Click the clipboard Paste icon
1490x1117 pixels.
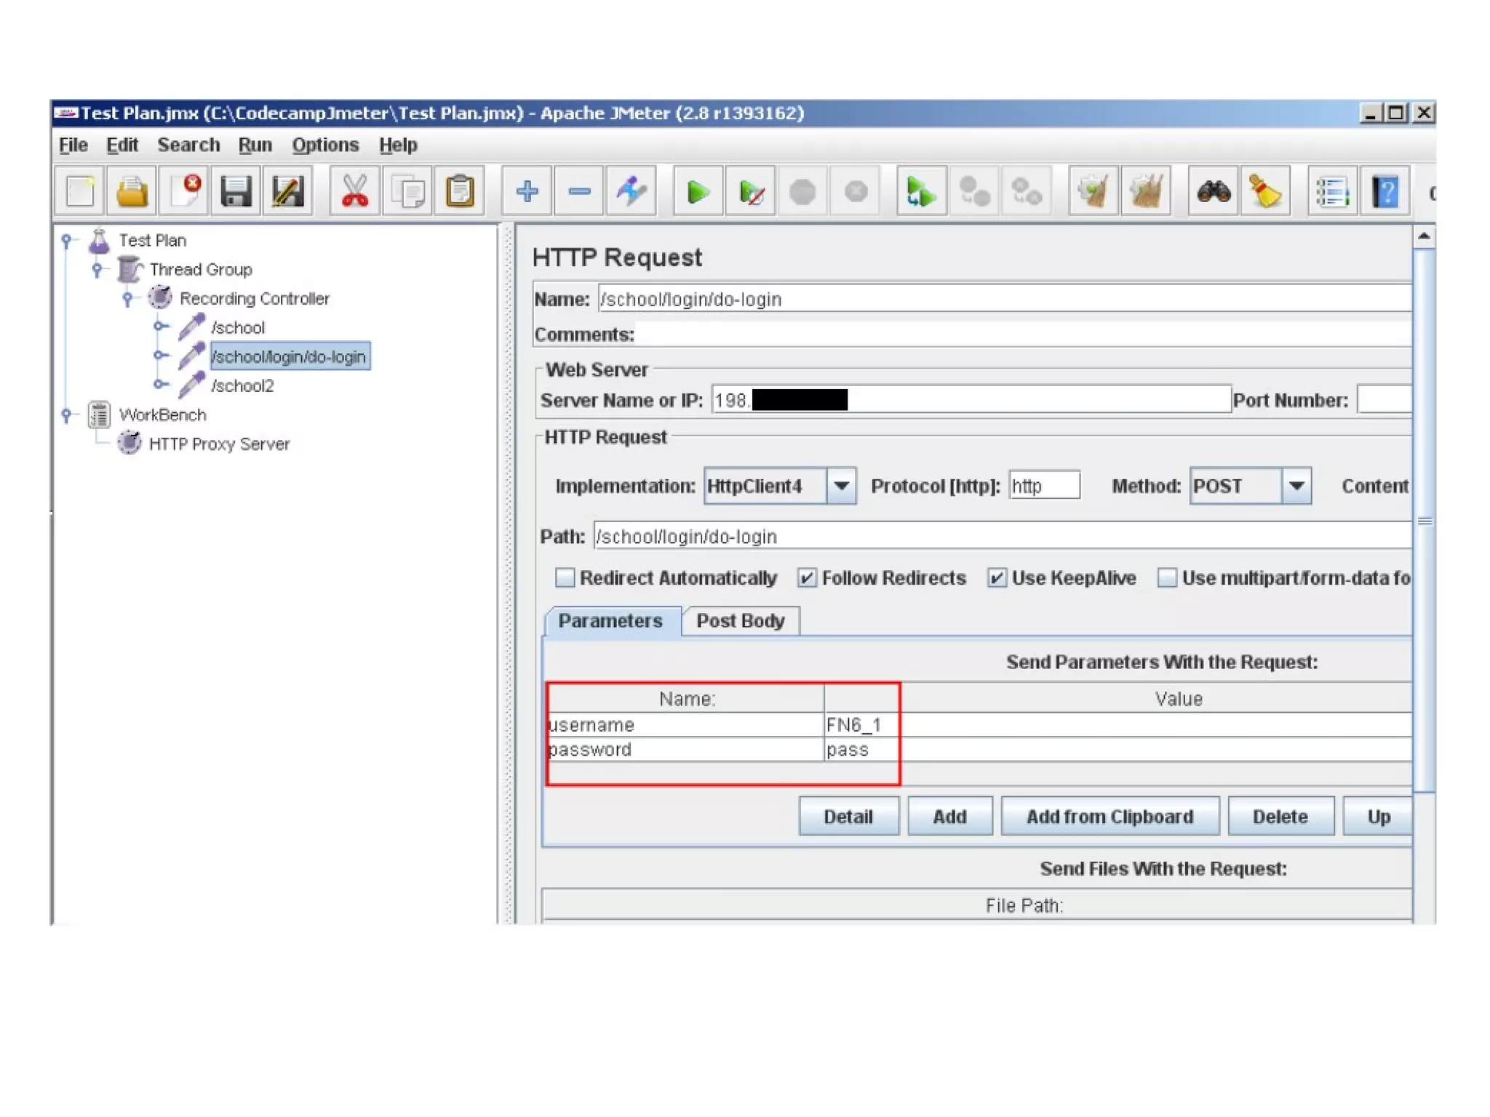(460, 192)
